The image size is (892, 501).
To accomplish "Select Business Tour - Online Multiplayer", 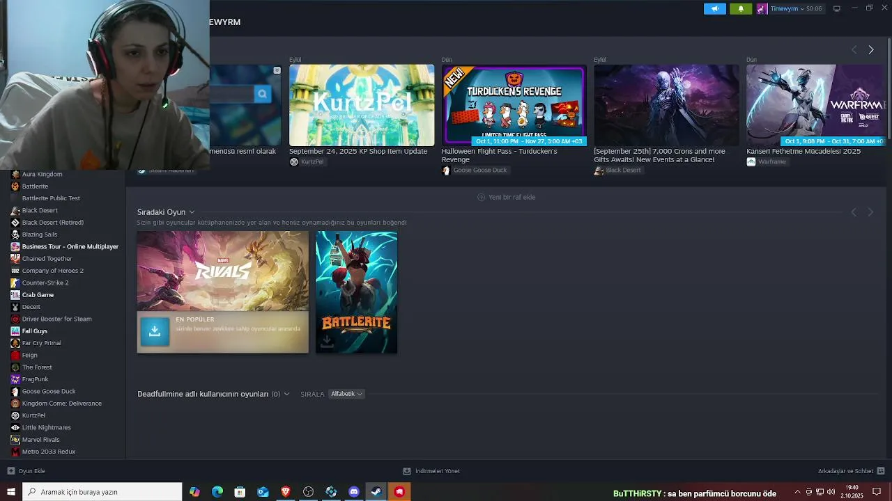I will [x=70, y=246].
